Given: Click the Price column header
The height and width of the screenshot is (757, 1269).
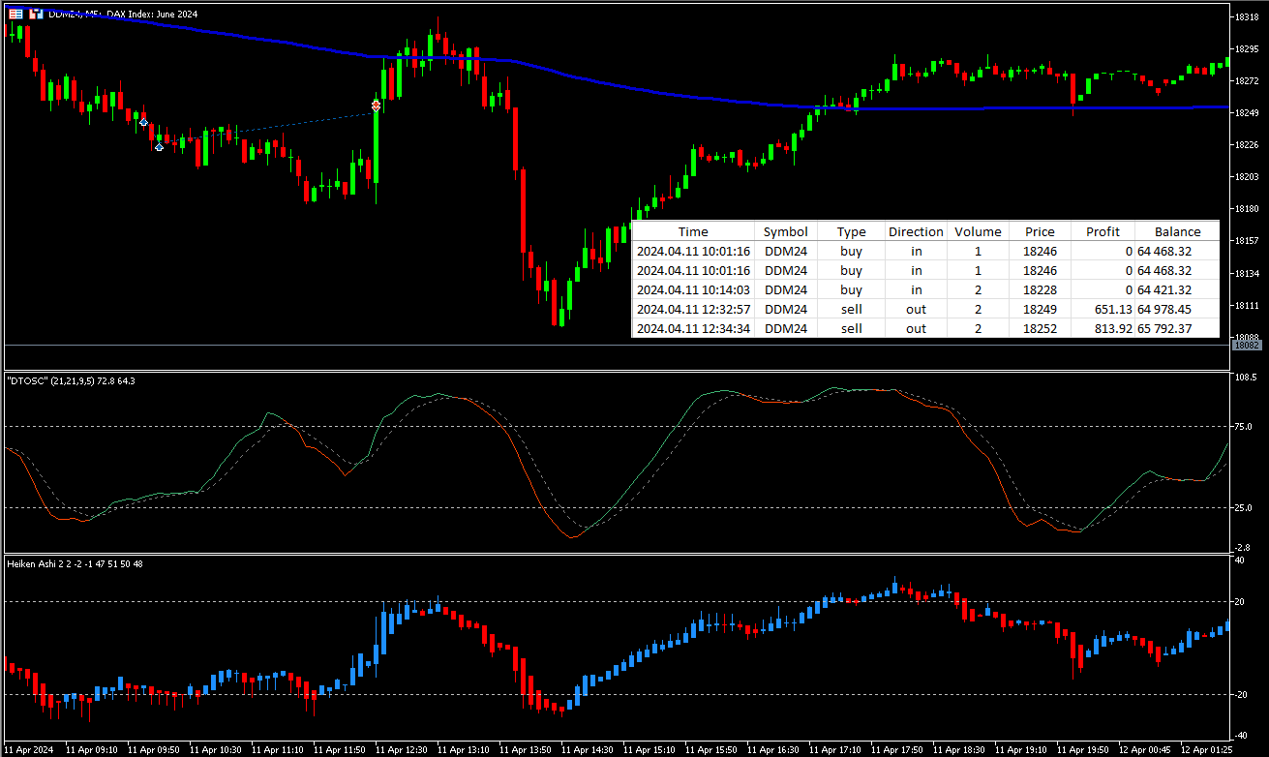Looking at the screenshot, I should 1040,231.
